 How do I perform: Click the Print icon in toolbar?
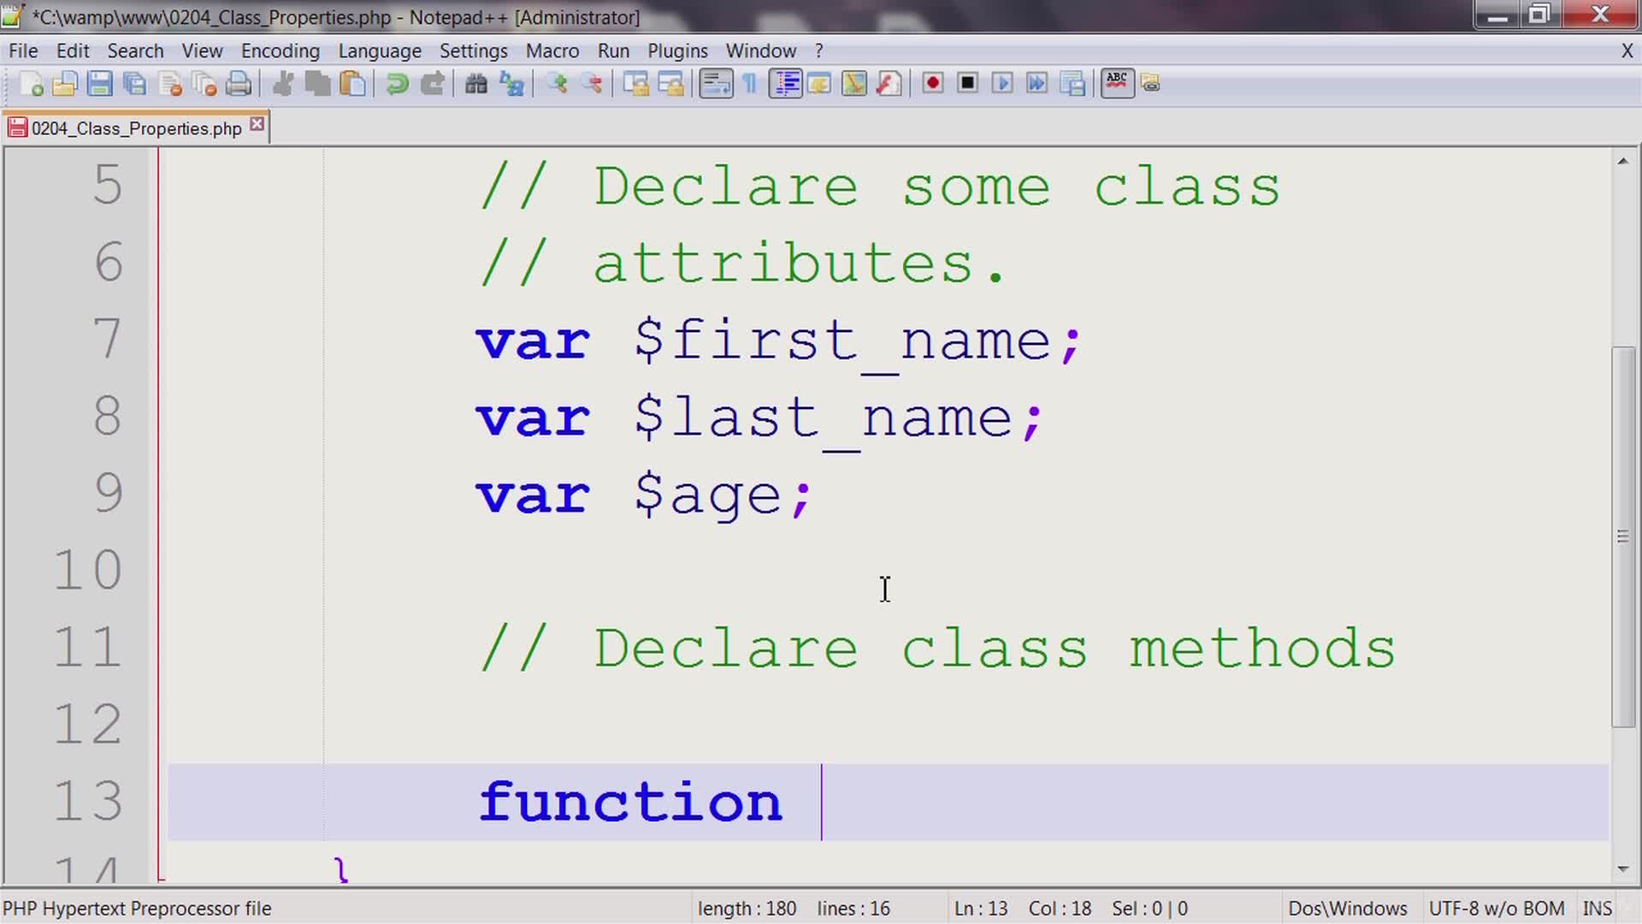239,84
